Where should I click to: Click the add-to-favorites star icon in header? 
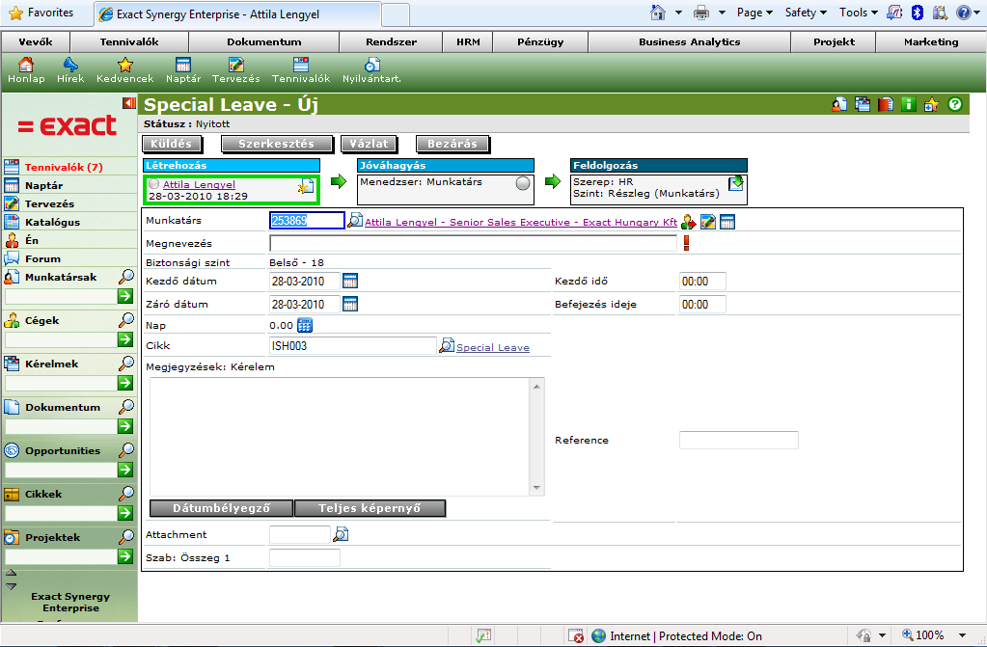tap(932, 104)
